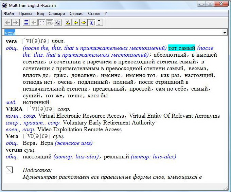Click the yellow right arrow icon
This screenshot has height=192, width=231.
84,22
